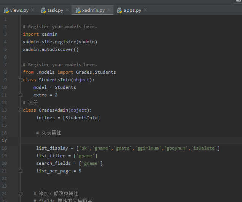This screenshot has height=202, width=242.
Task: Select the xadmin.py tab
Action: 92,10
